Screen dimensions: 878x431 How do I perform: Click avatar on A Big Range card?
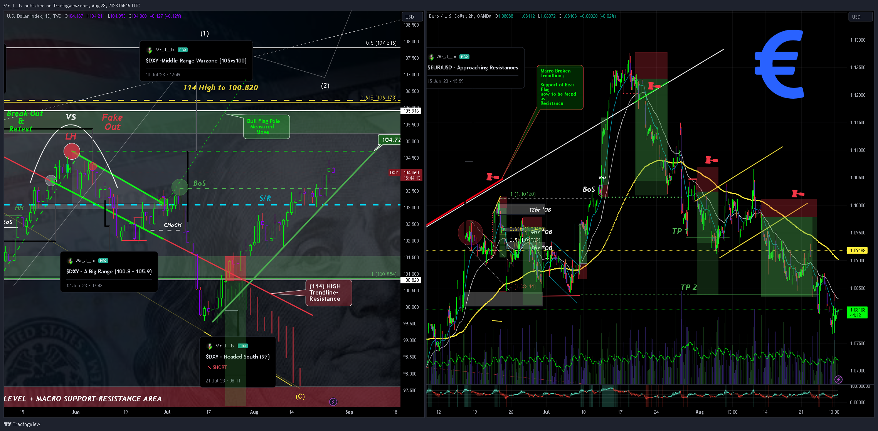(70, 261)
